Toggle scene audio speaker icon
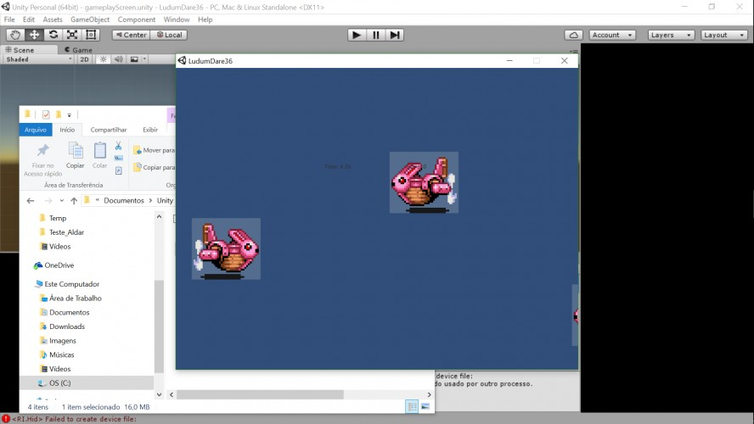The height and width of the screenshot is (424, 754). click(118, 59)
